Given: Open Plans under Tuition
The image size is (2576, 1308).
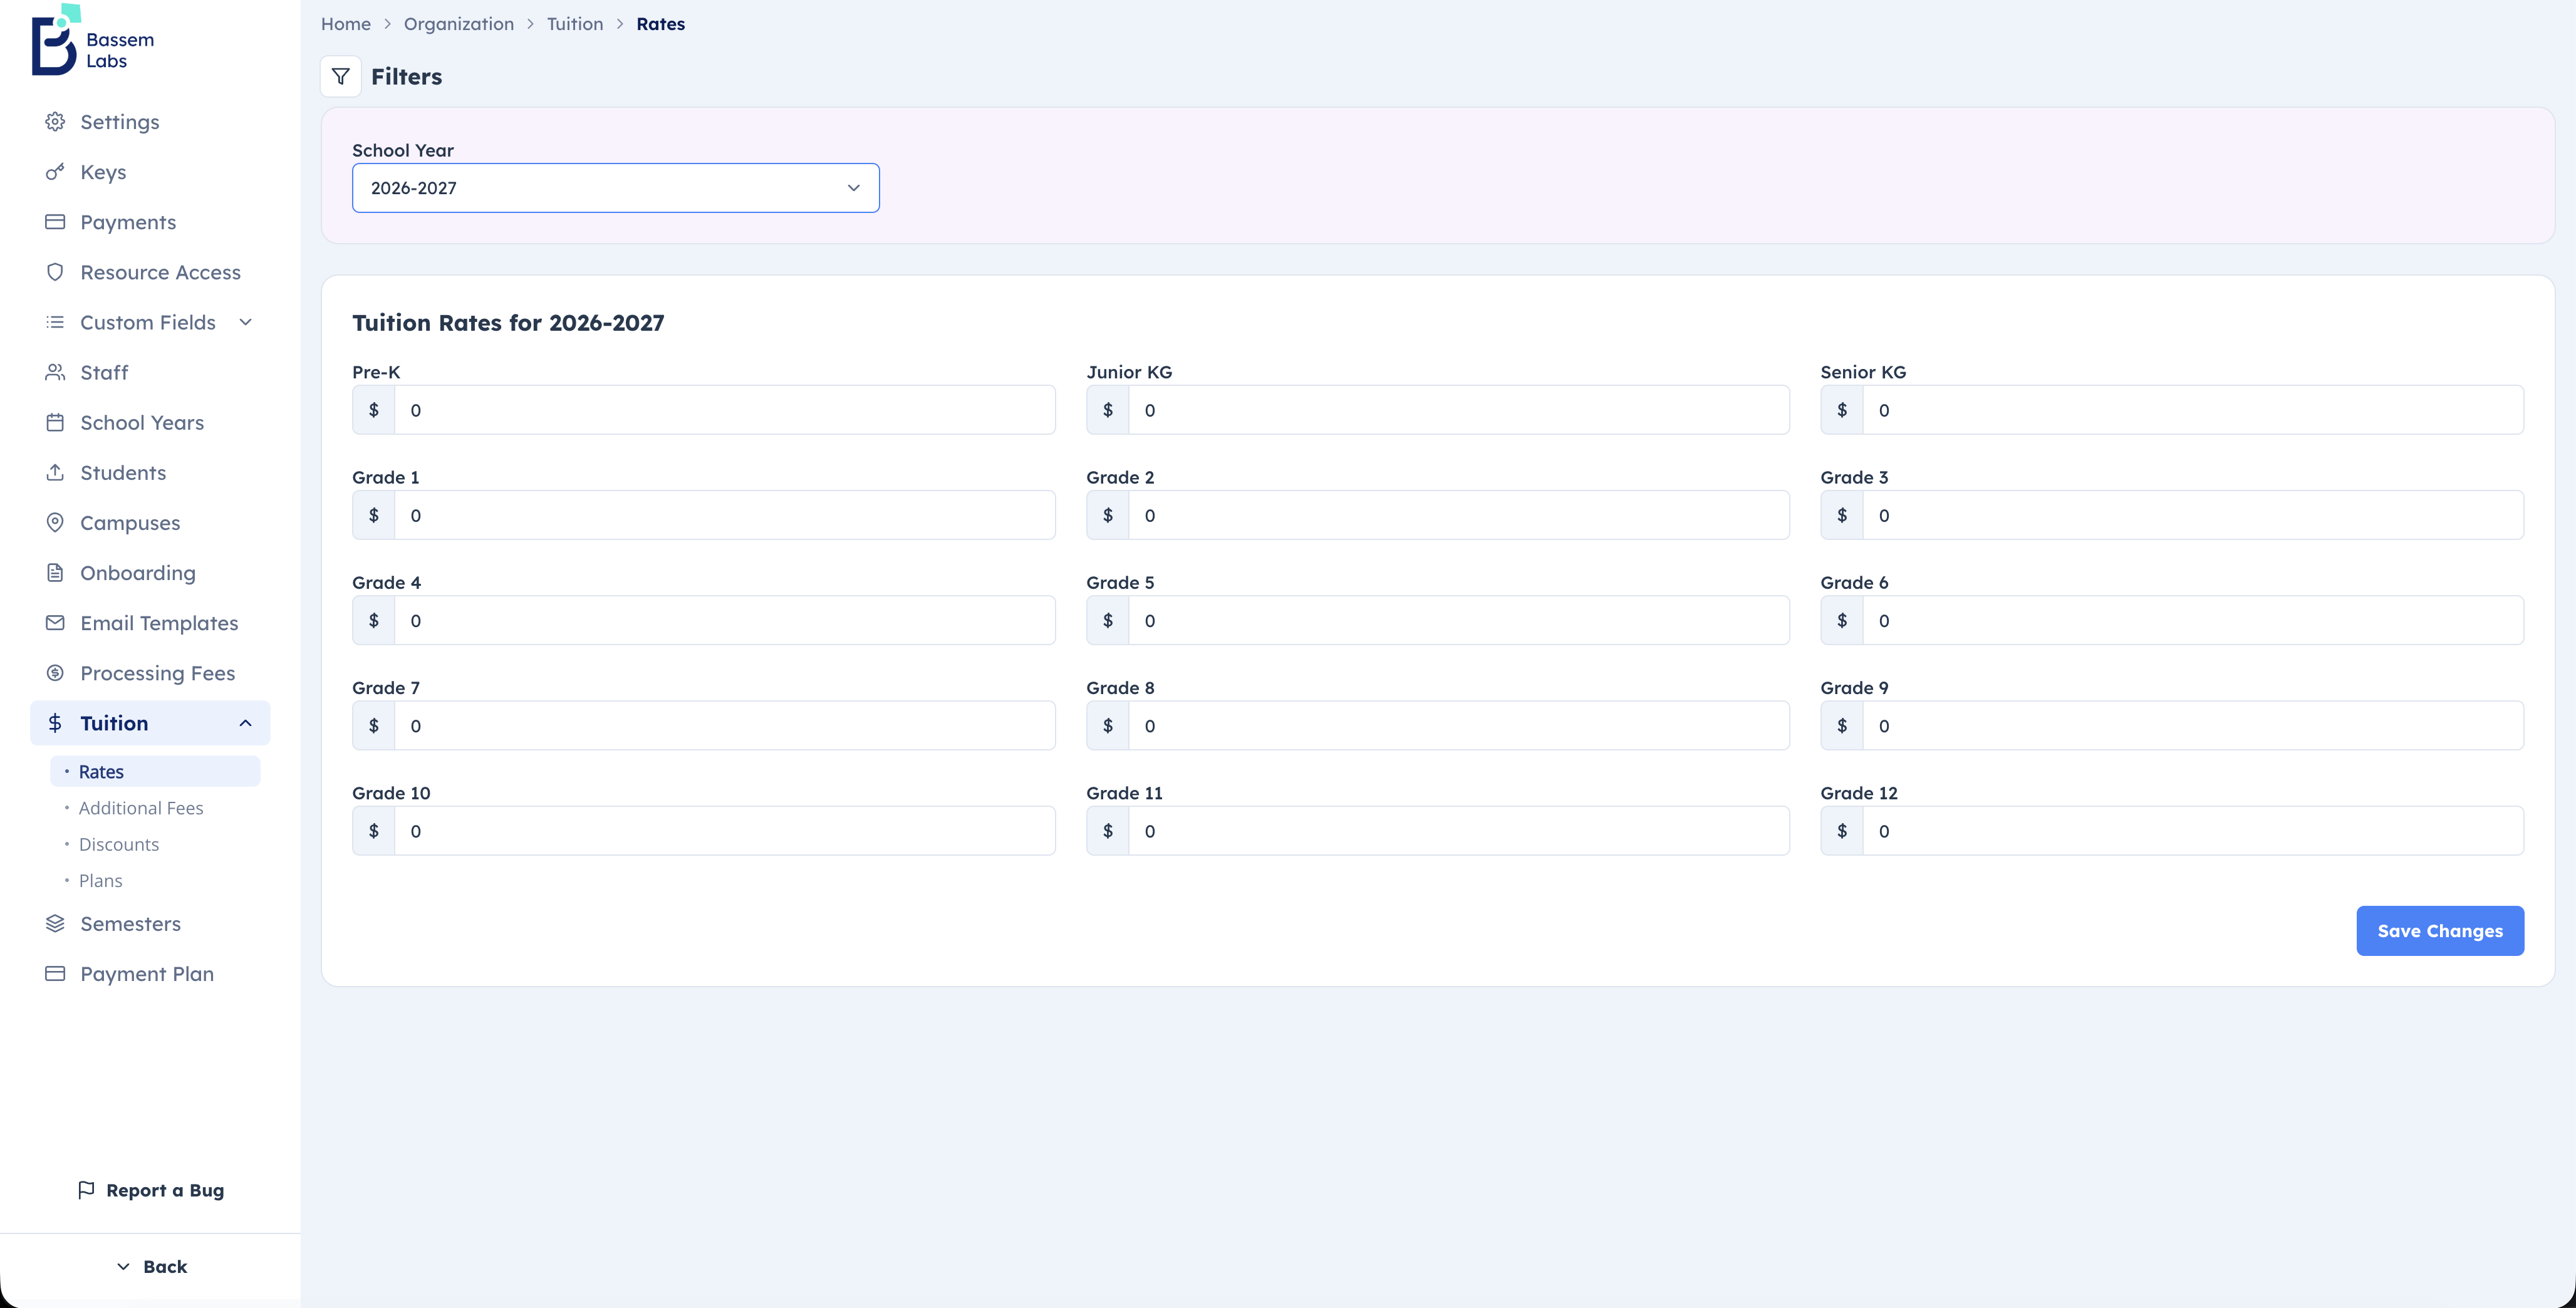Looking at the screenshot, I should [x=155, y=880].
